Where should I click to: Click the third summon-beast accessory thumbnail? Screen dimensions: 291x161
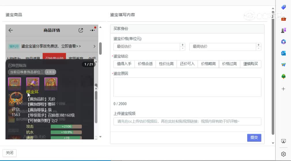point(51,84)
